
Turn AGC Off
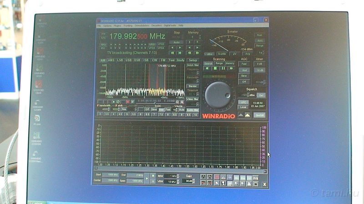[x=245, y=82]
